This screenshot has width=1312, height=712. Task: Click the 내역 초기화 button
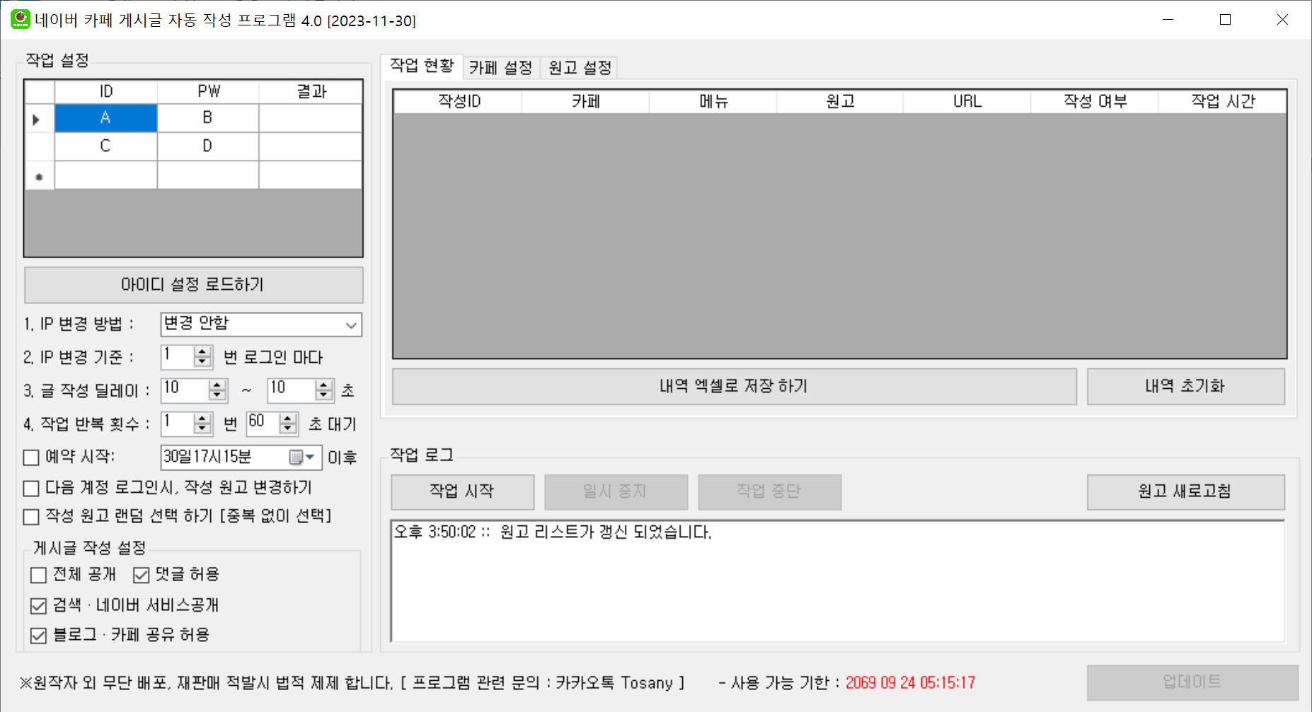coord(1185,386)
